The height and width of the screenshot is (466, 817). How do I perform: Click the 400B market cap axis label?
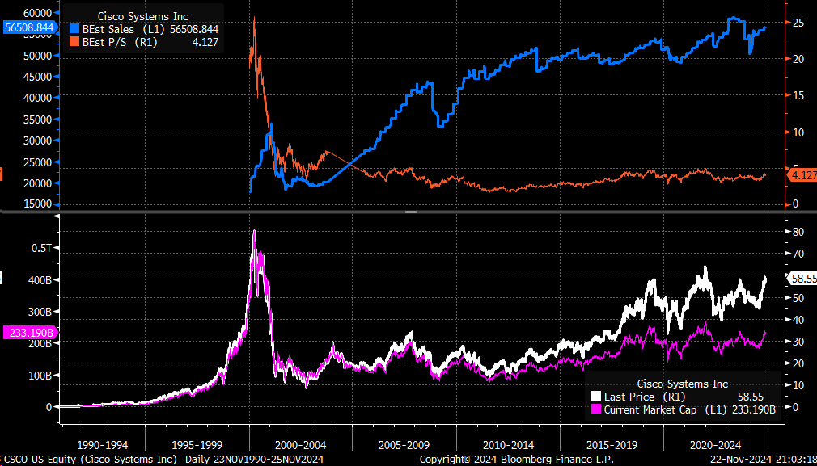point(39,279)
